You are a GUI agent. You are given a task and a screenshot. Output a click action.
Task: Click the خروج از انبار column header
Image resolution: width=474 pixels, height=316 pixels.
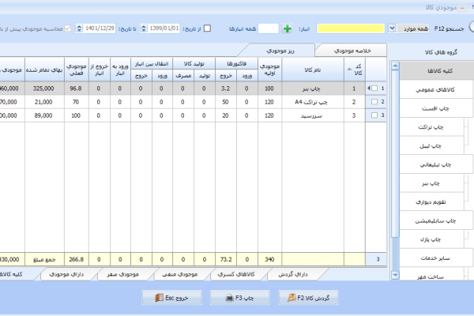100,70
